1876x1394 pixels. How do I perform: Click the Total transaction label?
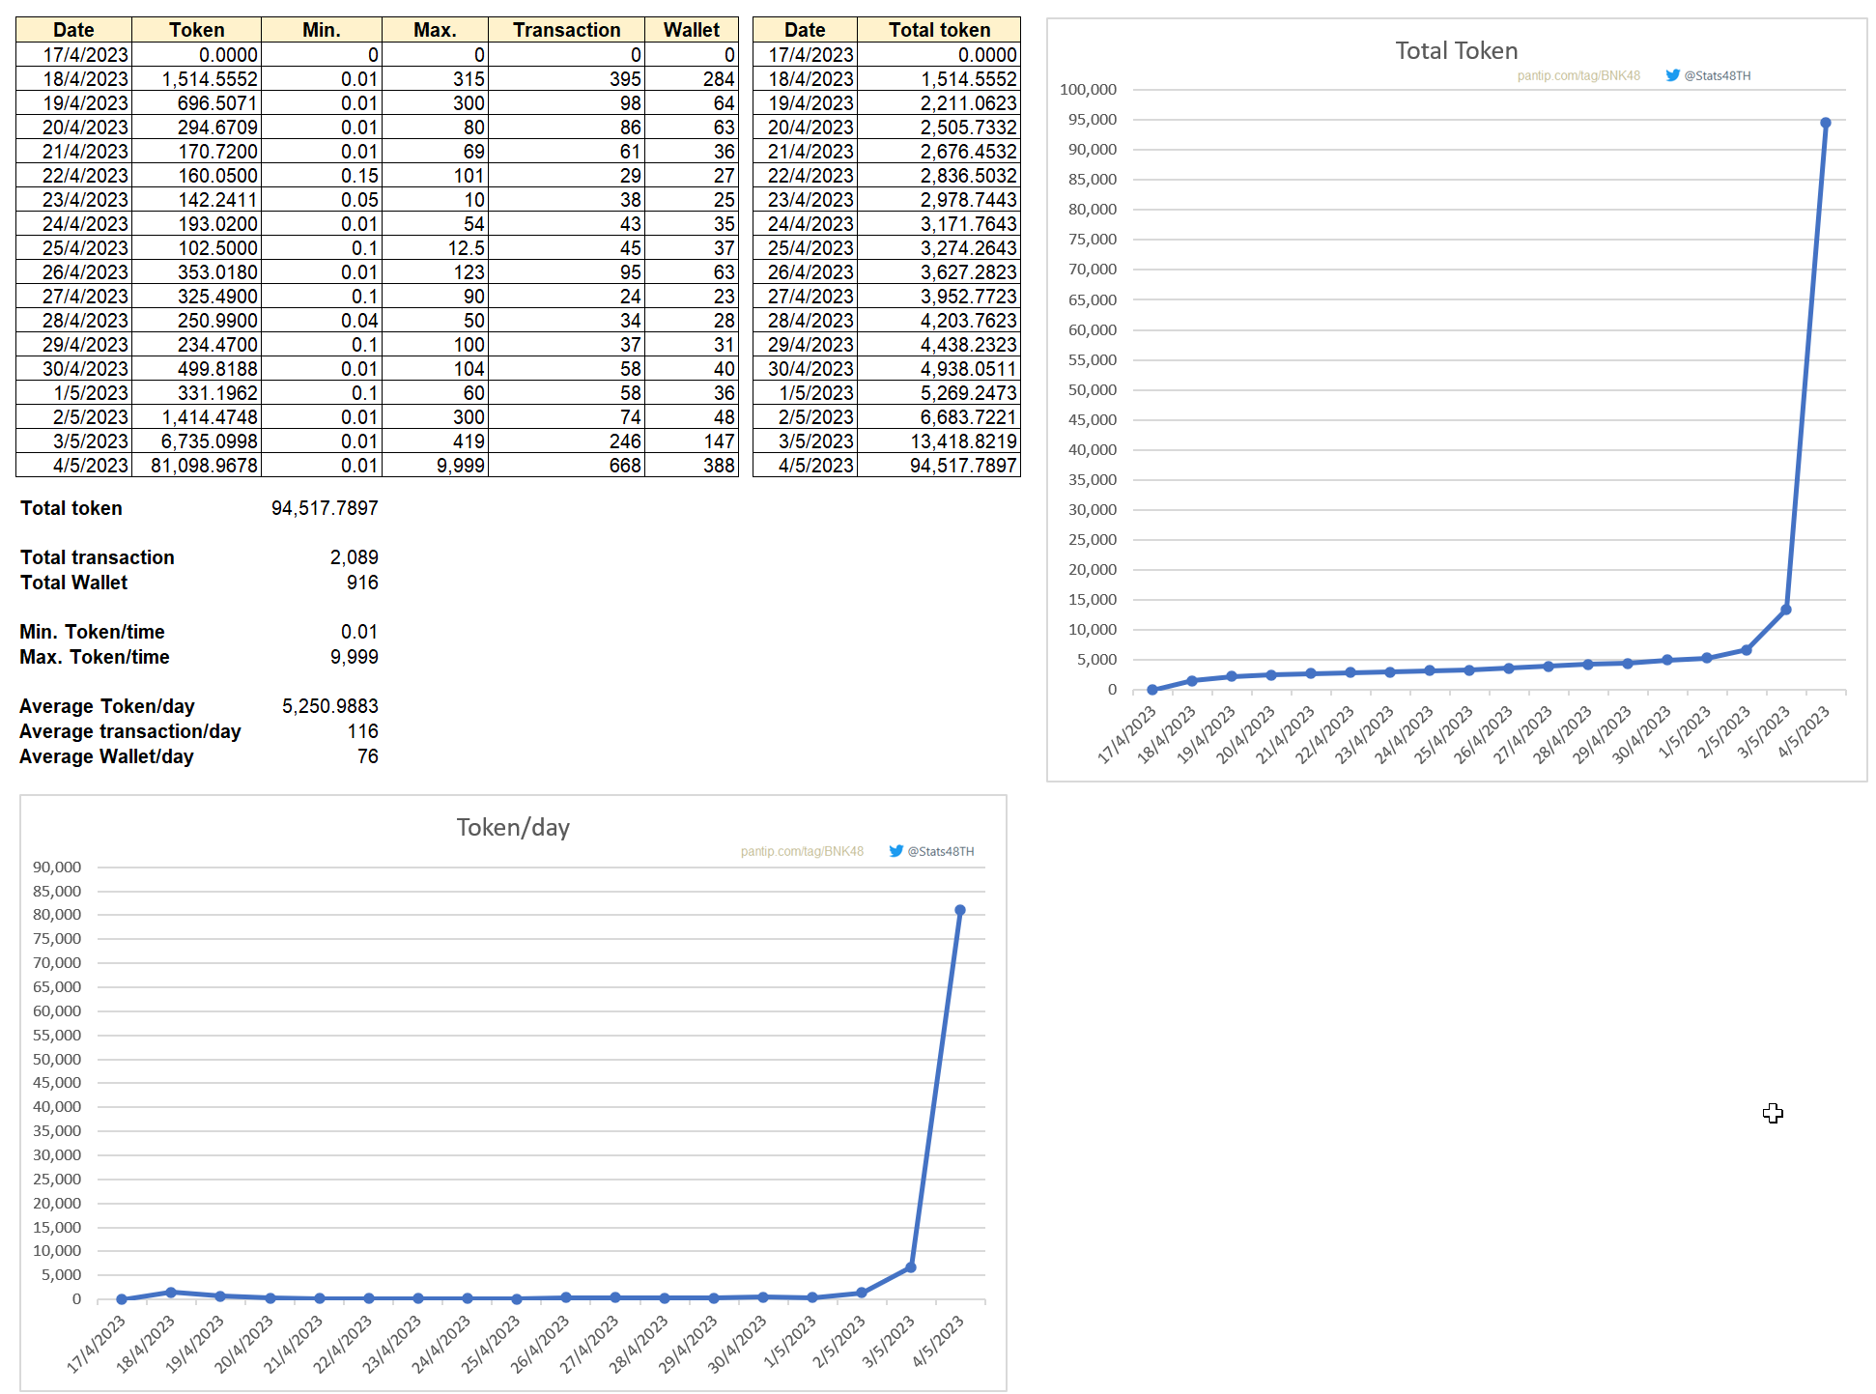pos(98,557)
